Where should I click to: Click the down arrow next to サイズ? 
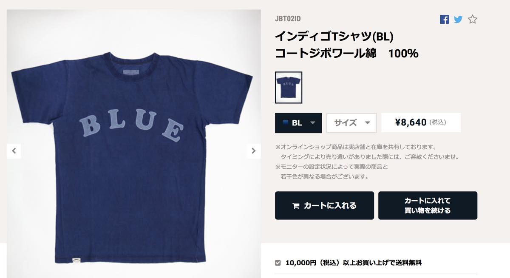368,123
